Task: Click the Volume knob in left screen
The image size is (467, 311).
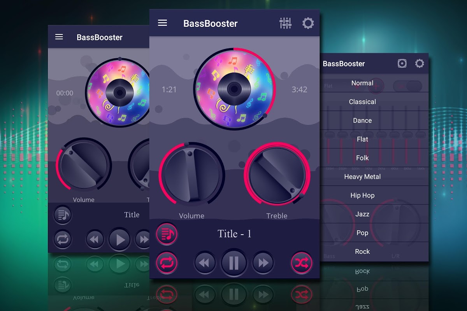Action: (x=84, y=165)
